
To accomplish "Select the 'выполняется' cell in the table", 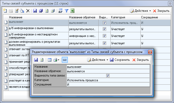I will tap(83, 23).
